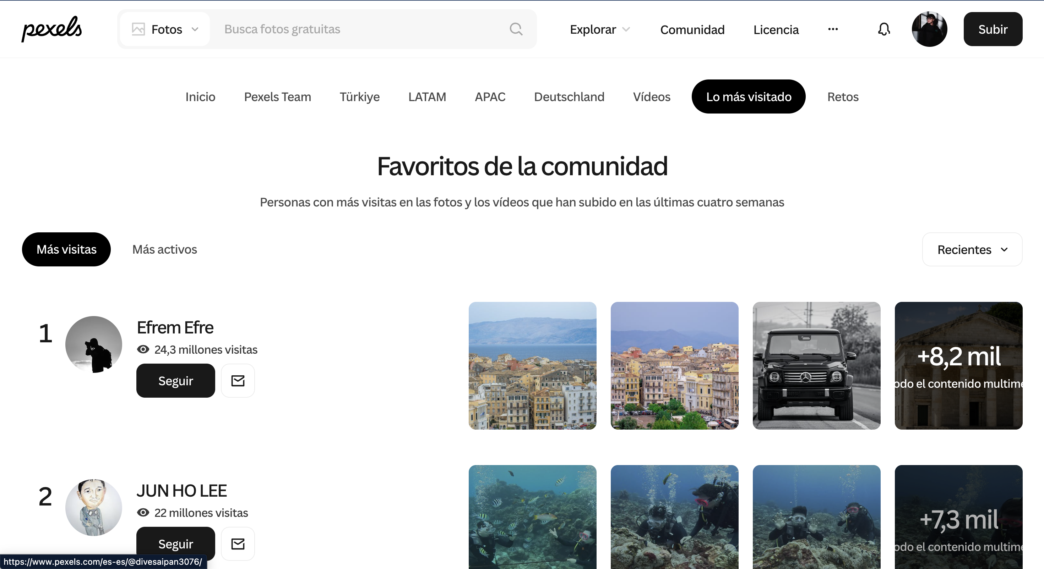Open the three-dots more menu
1044x569 pixels.
833,29
